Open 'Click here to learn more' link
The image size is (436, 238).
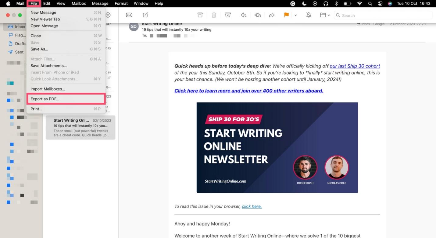[x=249, y=91]
